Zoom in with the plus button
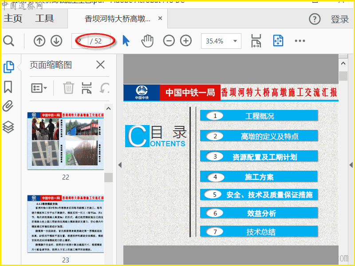Screen dimensions: 355x266 (x=186, y=41)
